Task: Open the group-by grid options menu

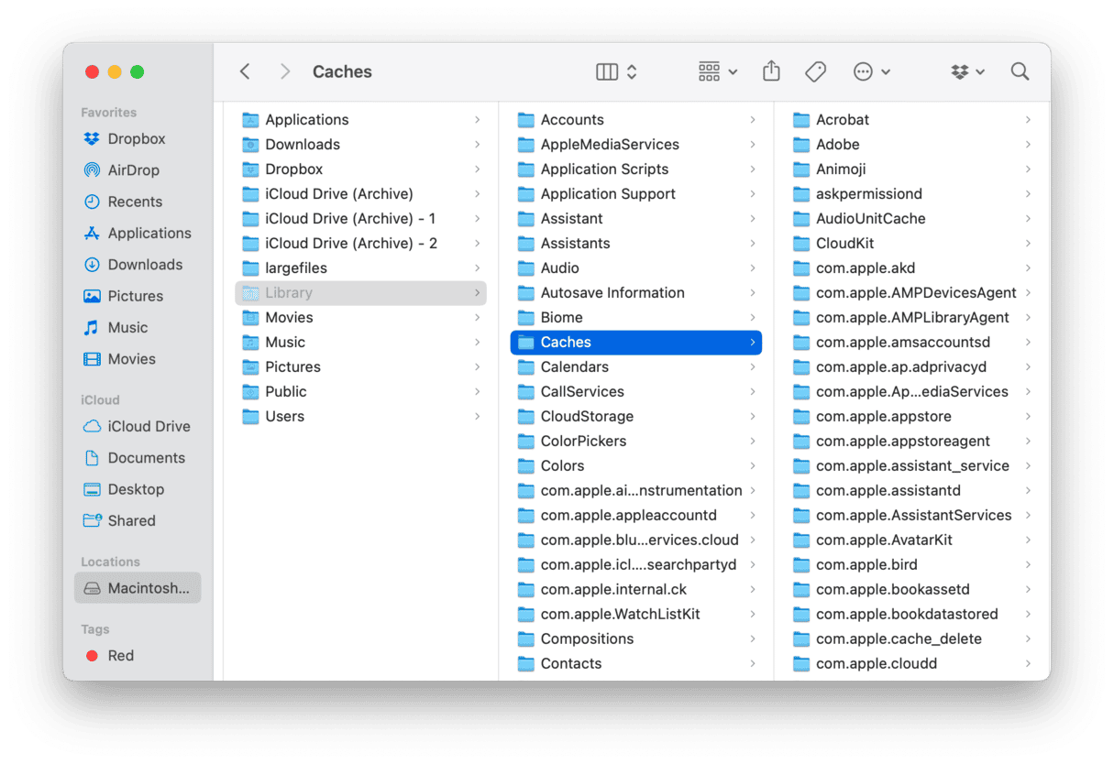Action: (718, 71)
